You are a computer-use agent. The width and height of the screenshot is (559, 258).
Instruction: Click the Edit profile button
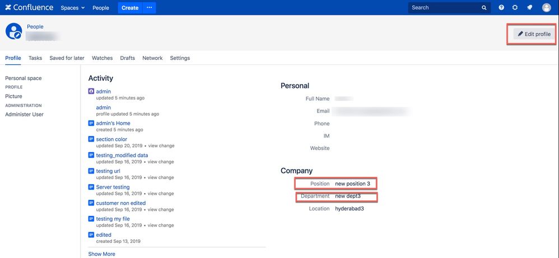click(534, 34)
